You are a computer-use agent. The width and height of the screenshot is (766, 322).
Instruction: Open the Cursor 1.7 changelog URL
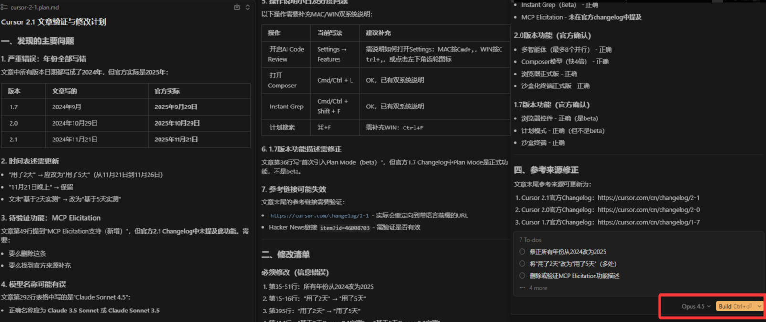tap(649, 222)
